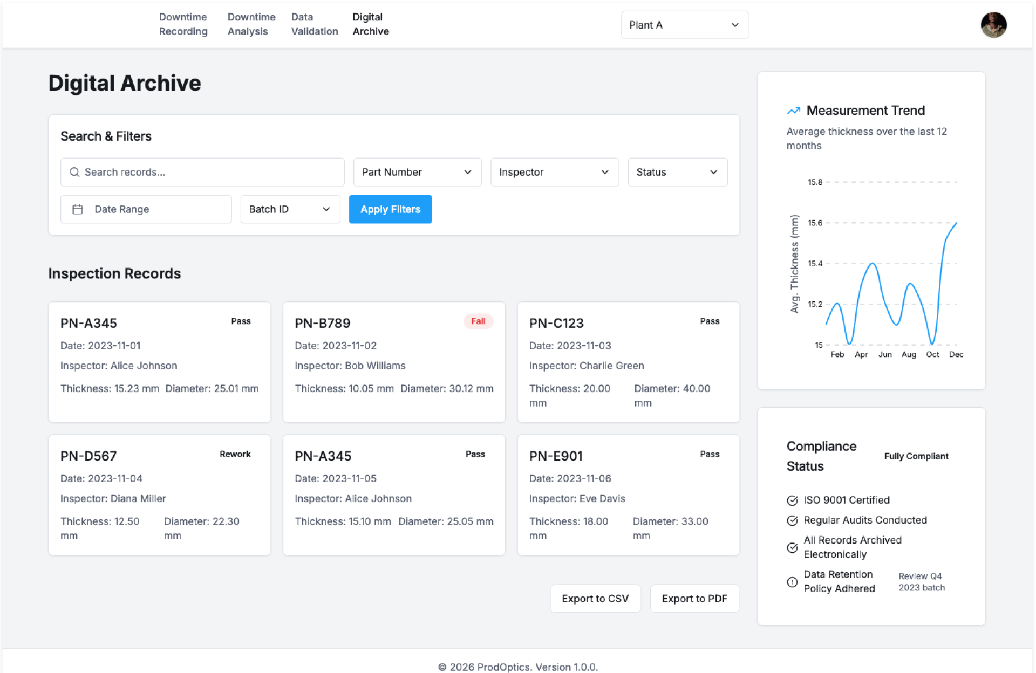
Task: Click the calendar icon in Date Range
Action: 78,209
